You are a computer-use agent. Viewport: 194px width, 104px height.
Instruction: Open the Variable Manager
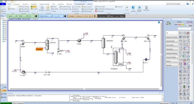(x=65, y=7)
